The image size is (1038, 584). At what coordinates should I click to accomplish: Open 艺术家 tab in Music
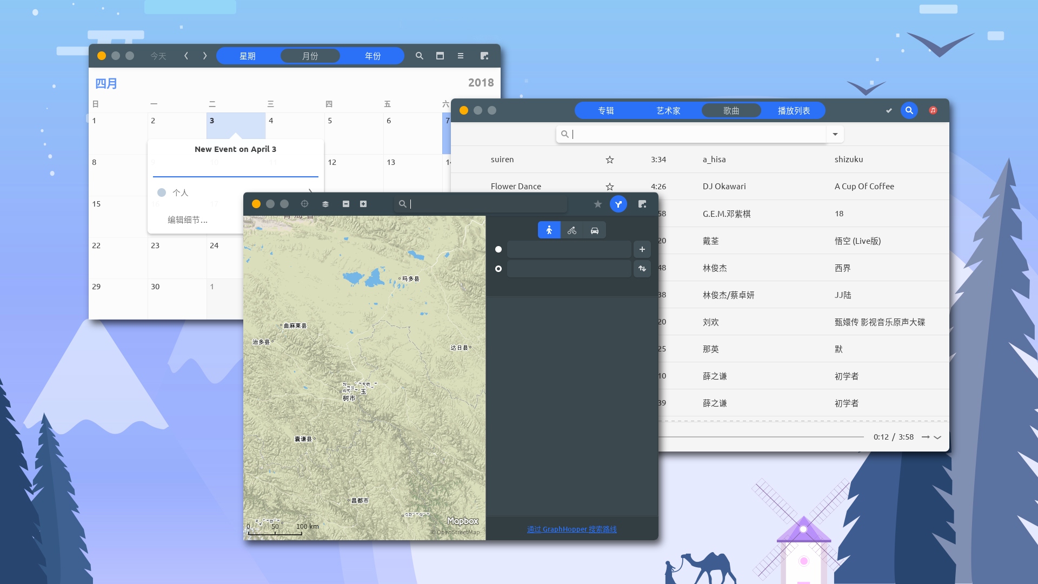coord(669,110)
